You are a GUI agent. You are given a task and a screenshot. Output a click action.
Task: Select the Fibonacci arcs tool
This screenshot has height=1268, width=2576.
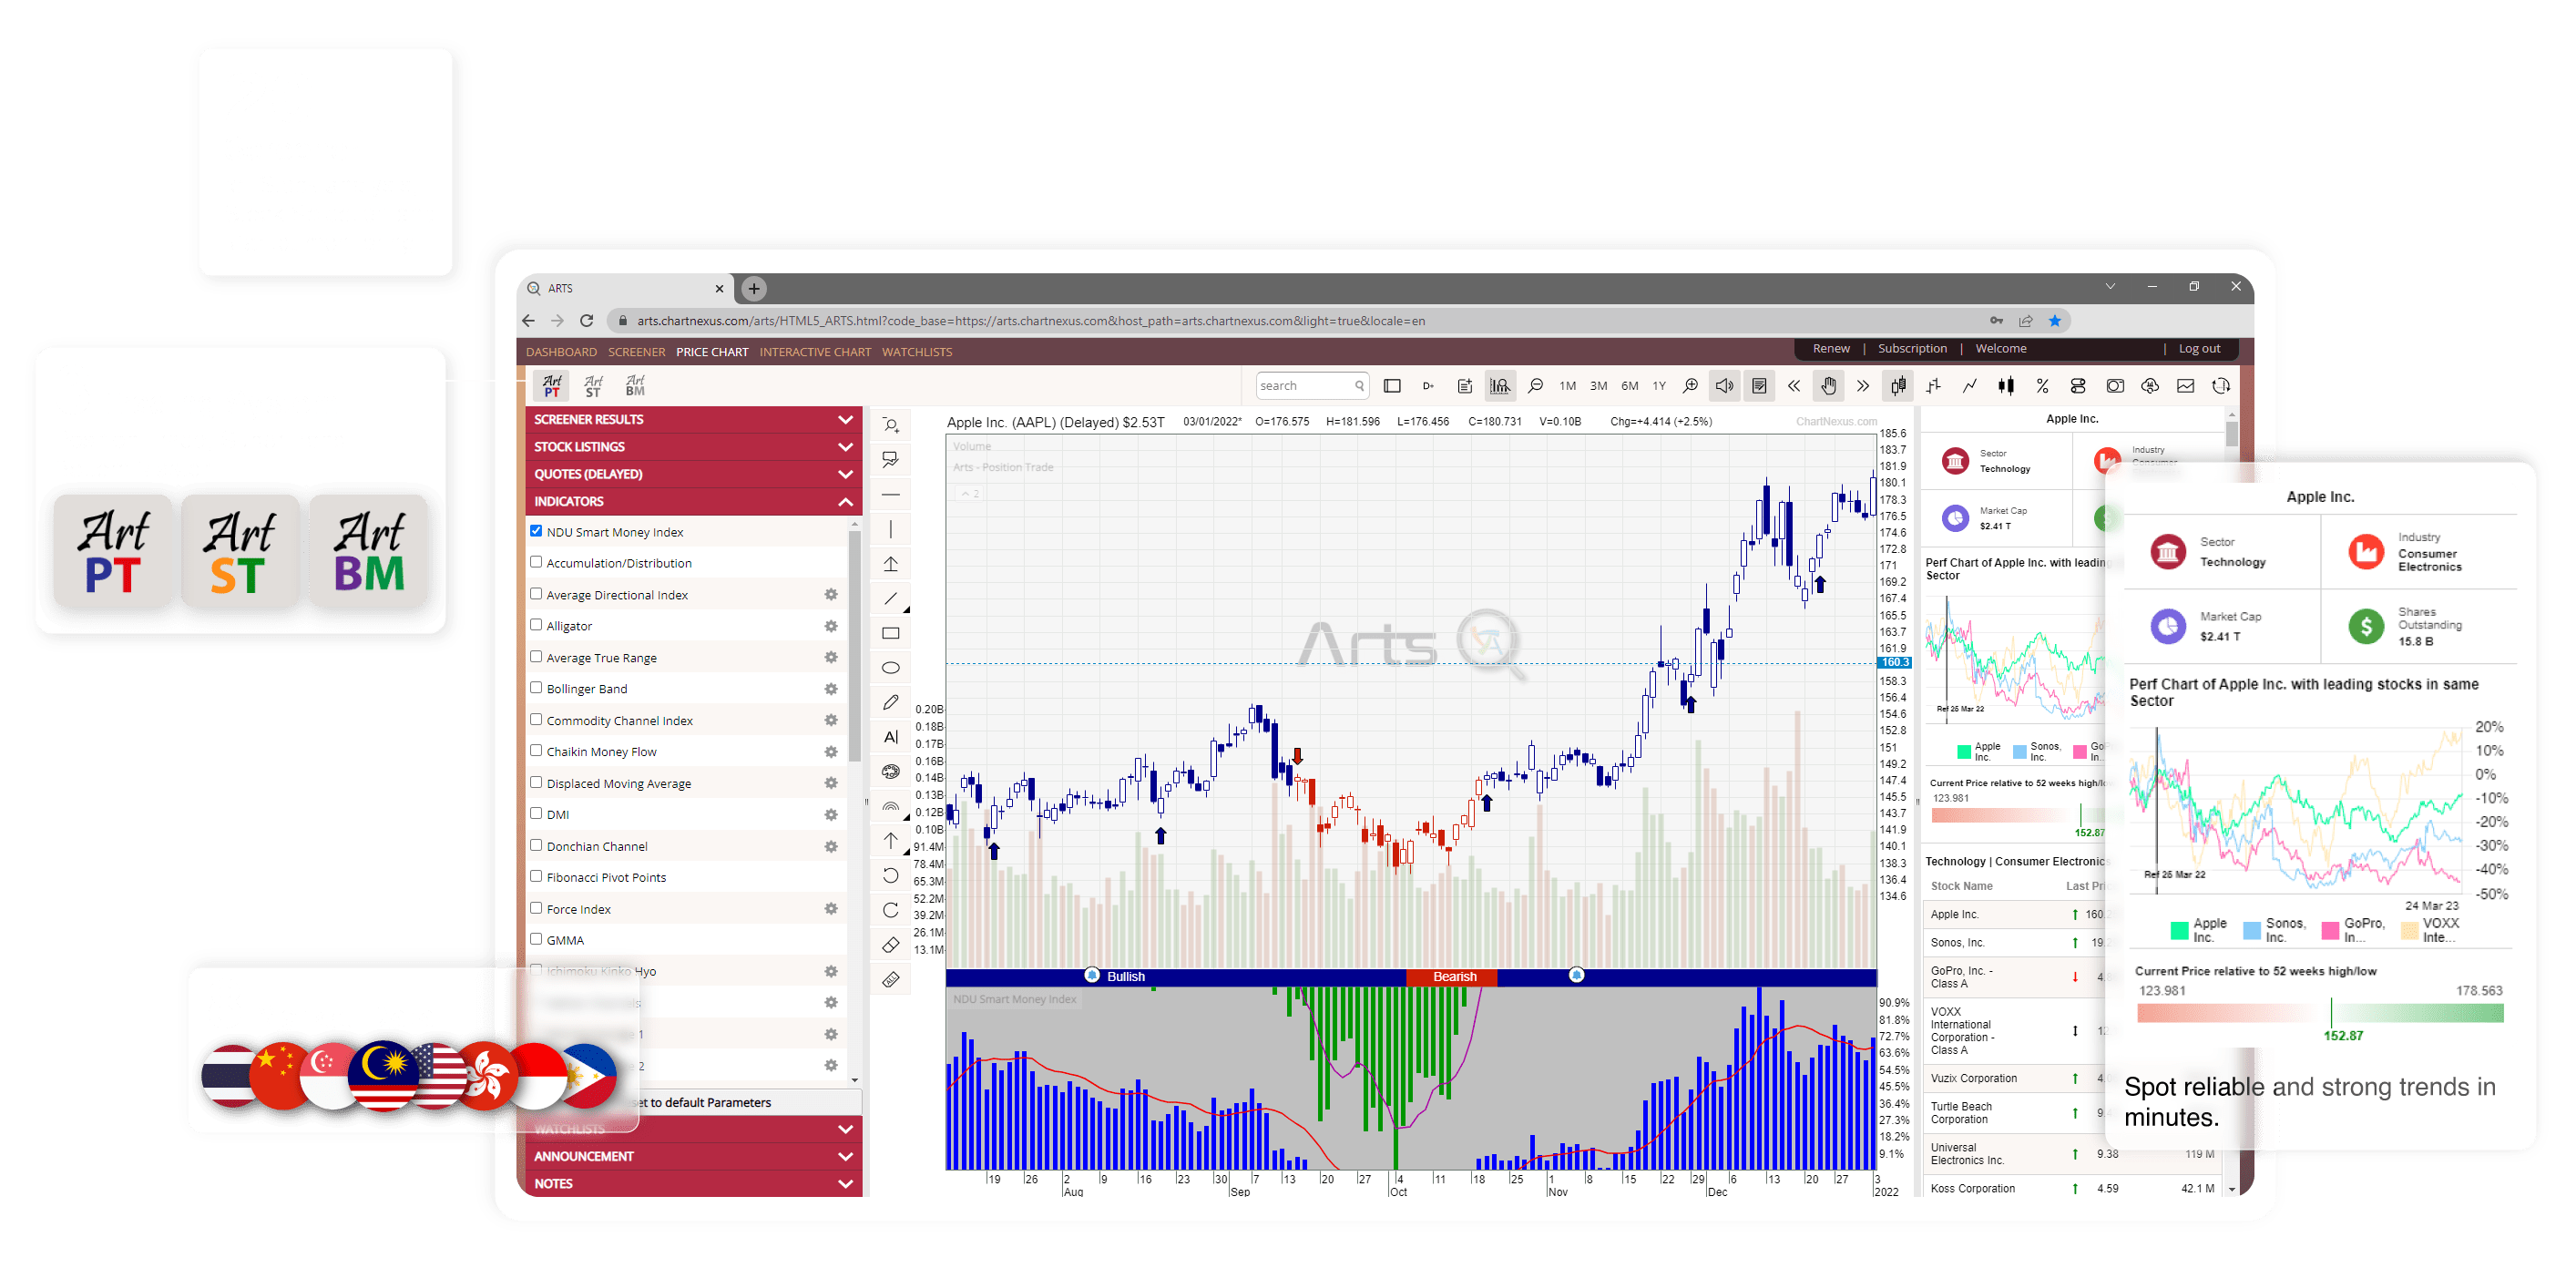[x=891, y=806]
